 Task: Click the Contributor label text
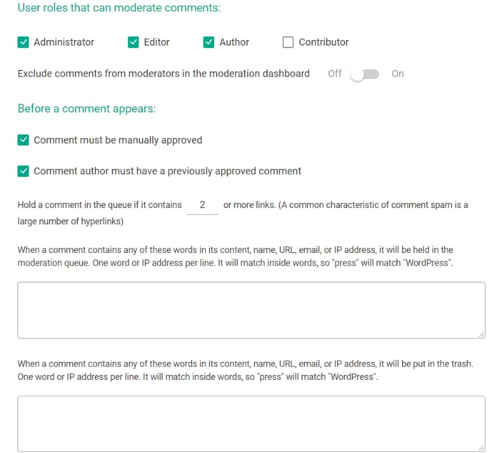tap(323, 42)
